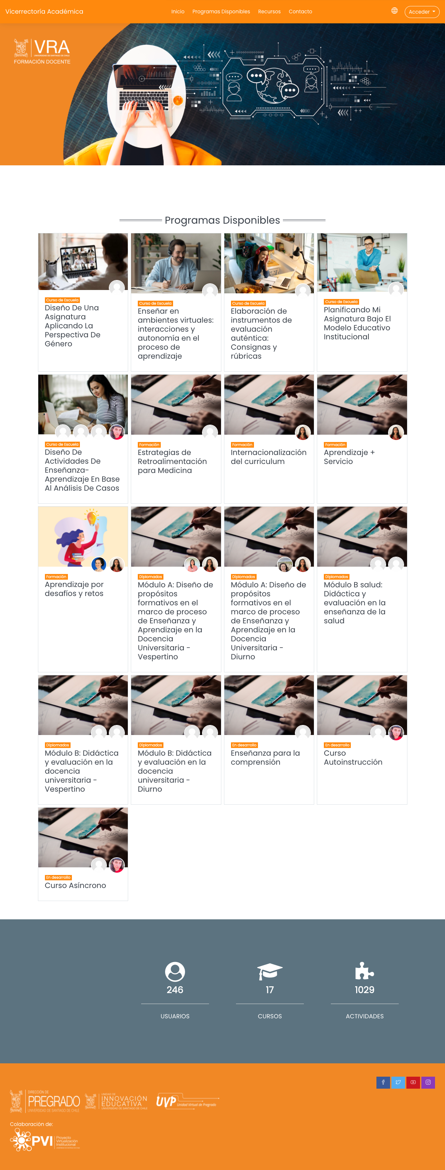The image size is (445, 1170).
Task: Open course Aprendizaje + Servicio
Action: (349, 457)
